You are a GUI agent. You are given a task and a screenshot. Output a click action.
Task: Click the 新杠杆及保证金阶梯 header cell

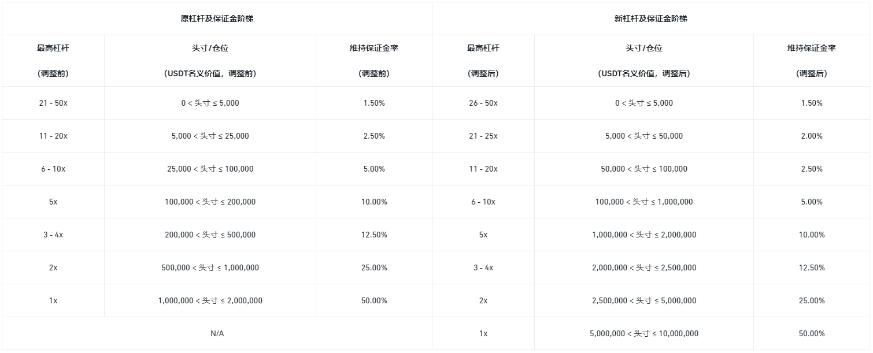point(650,18)
